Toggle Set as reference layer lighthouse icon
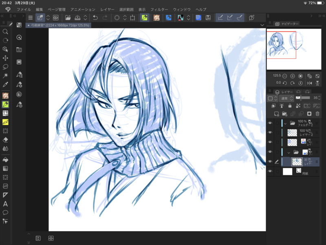 click(282, 106)
